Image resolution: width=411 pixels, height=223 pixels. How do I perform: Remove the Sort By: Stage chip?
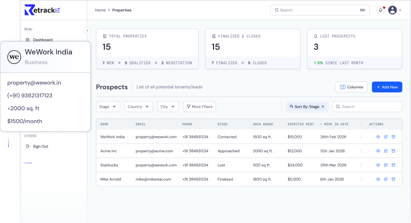[x=323, y=107]
